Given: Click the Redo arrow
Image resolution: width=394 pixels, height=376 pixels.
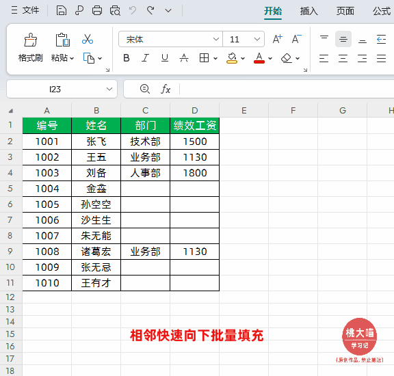Looking at the screenshot, I should point(150,10).
